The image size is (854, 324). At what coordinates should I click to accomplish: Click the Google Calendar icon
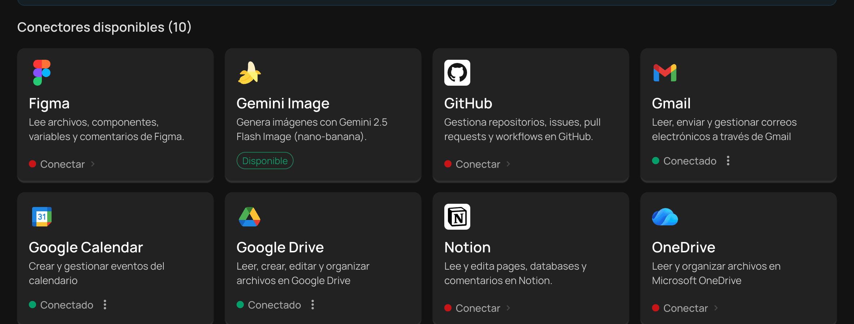42,217
